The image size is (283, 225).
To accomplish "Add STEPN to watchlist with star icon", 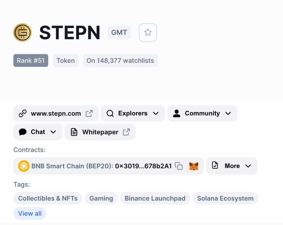I will pyautogui.click(x=148, y=33).
